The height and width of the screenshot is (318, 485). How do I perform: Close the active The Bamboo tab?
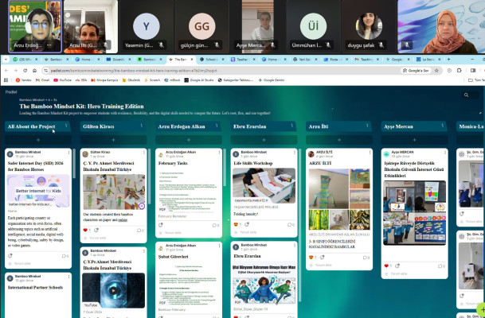click(192, 60)
